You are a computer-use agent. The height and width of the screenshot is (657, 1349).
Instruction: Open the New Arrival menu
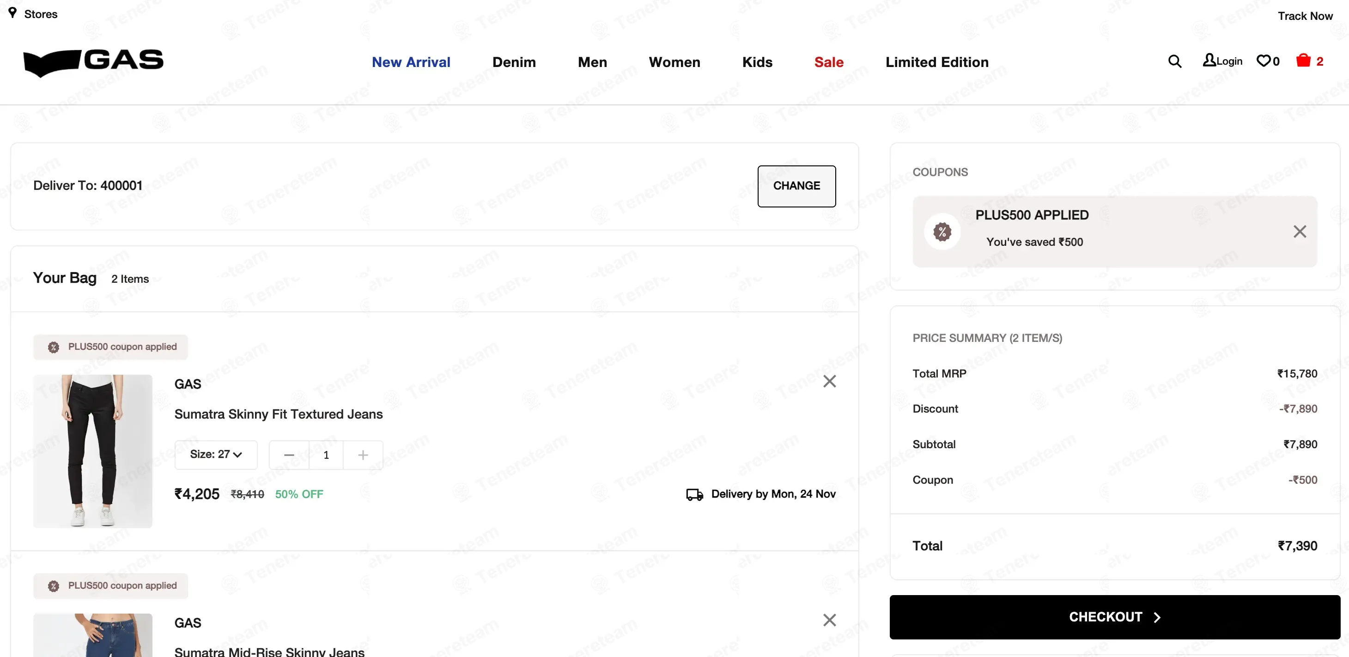411,62
